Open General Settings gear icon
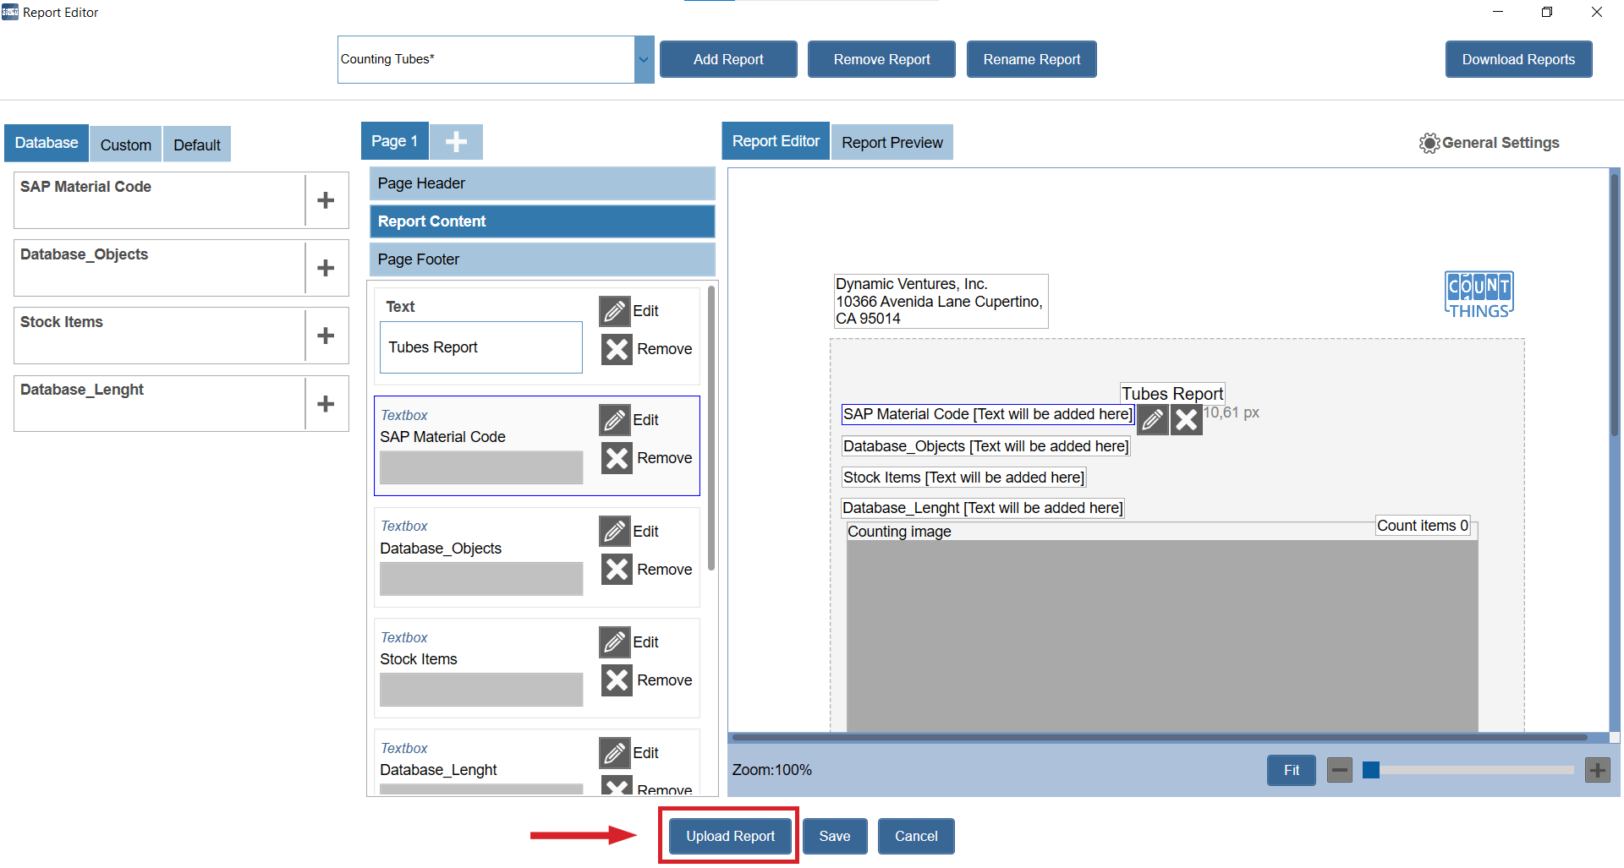The image size is (1624, 868). [1429, 143]
